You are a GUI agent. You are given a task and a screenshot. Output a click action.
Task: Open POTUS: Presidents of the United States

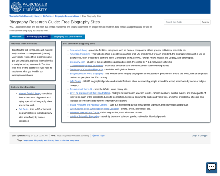90,93
